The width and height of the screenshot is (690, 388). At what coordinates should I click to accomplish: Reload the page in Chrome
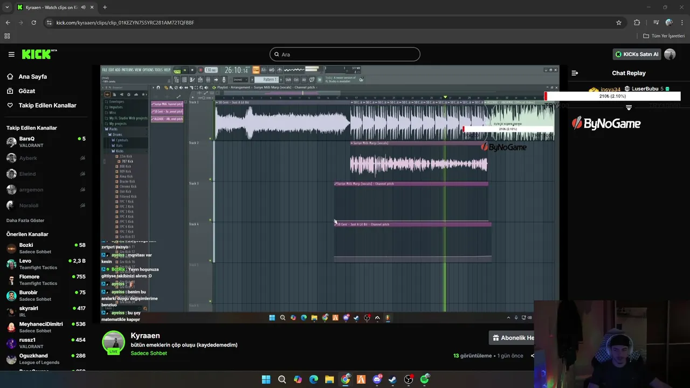pos(33,23)
